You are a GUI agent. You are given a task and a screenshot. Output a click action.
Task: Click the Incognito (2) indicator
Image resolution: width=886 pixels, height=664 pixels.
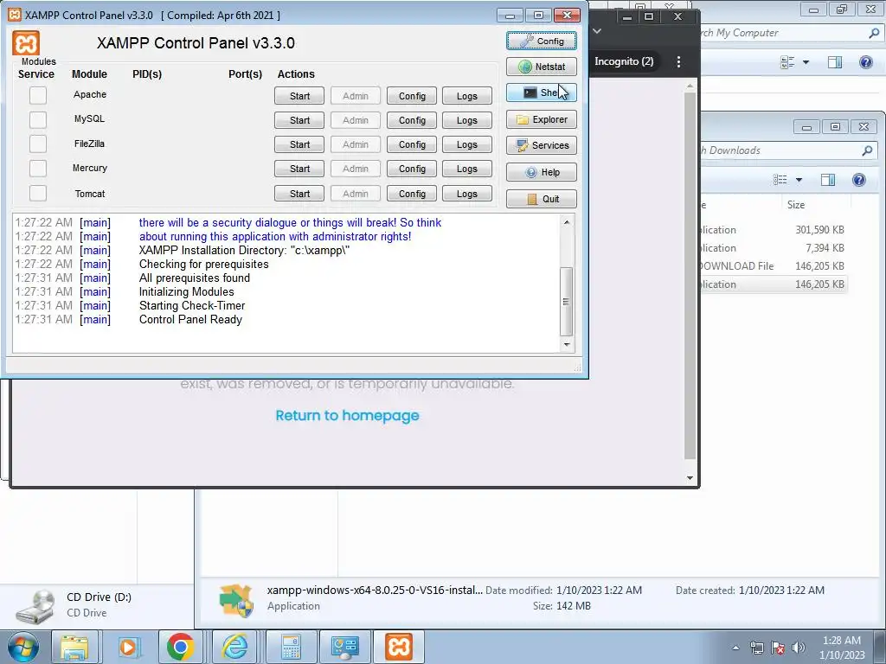[623, 61]
